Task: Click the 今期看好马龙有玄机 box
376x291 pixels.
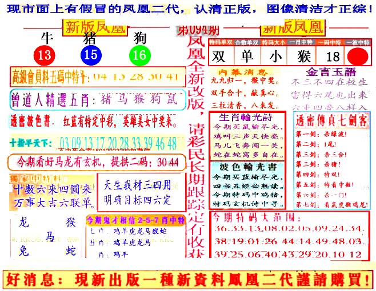Action: (x=97, y=163)
